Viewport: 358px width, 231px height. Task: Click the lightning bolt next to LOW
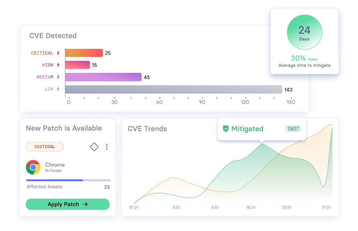58,89
